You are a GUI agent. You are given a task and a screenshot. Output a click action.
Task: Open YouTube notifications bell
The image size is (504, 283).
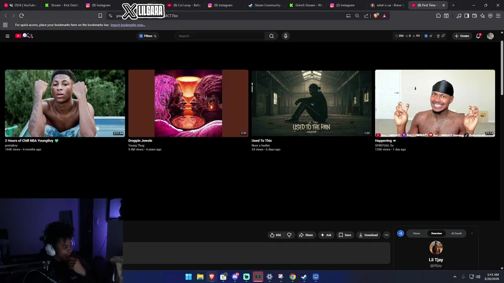point(478,36)
